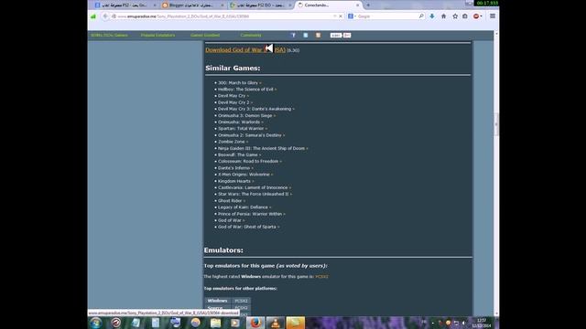This screenshot has width=586, height=329.
Task: Open the search engine selector dropdown
Action: [x=352, y=16]
